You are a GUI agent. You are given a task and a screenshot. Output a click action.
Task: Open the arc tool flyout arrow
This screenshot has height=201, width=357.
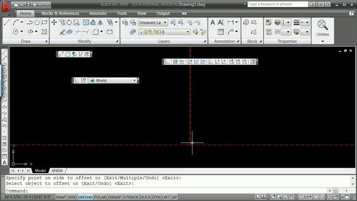click(22, 22)
